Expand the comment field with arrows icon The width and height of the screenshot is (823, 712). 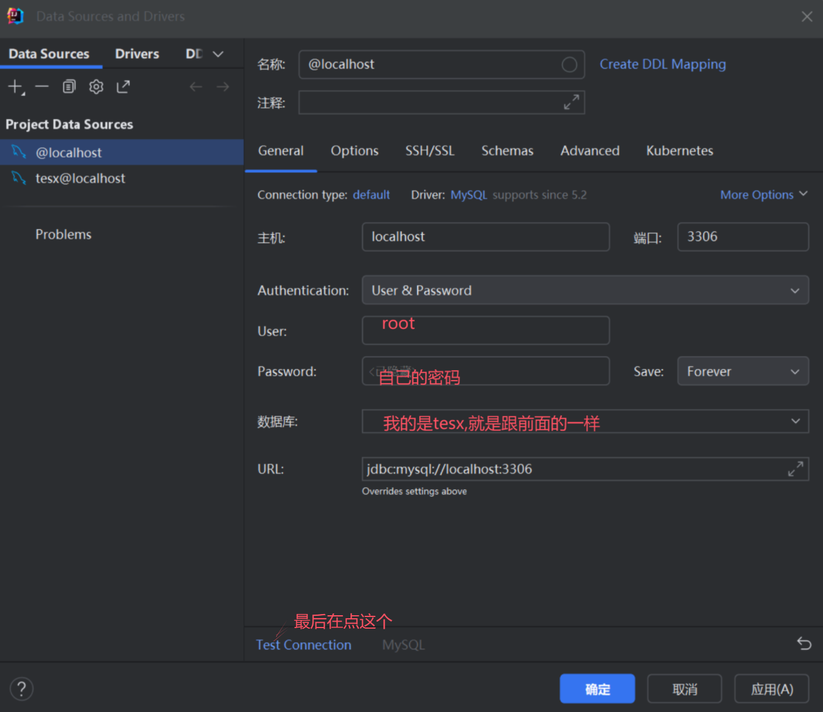click(572, 102)
